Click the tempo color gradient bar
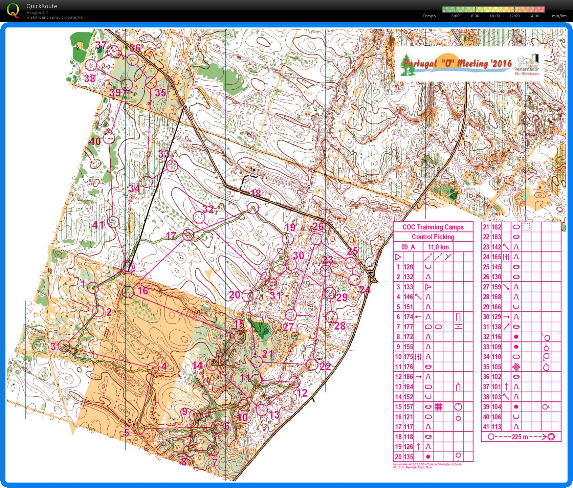The width and height of the screenshot is (573, 488). point(493,9)
